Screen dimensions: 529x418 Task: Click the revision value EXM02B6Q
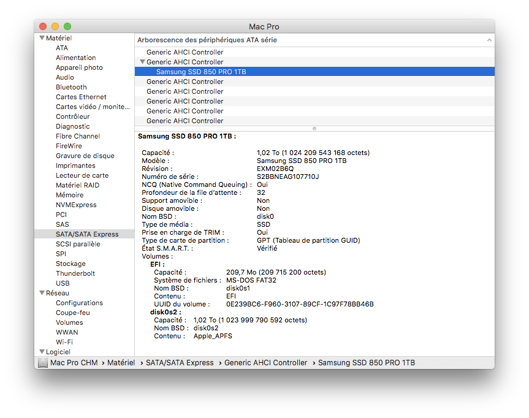(275, 169)
